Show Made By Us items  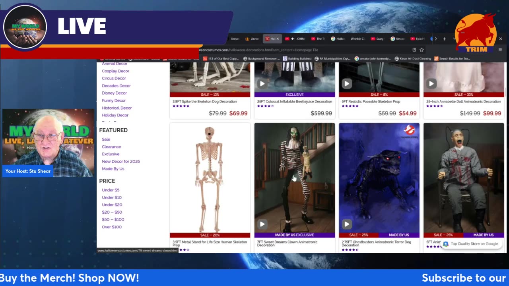pyautogui.click(x=113, y=169)
